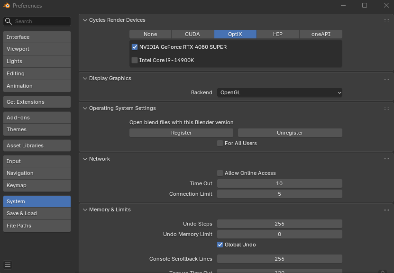Open the Keymap preferences section
Image resolution: width=394 pixels, height=273 pixels.
pos(37,186)
